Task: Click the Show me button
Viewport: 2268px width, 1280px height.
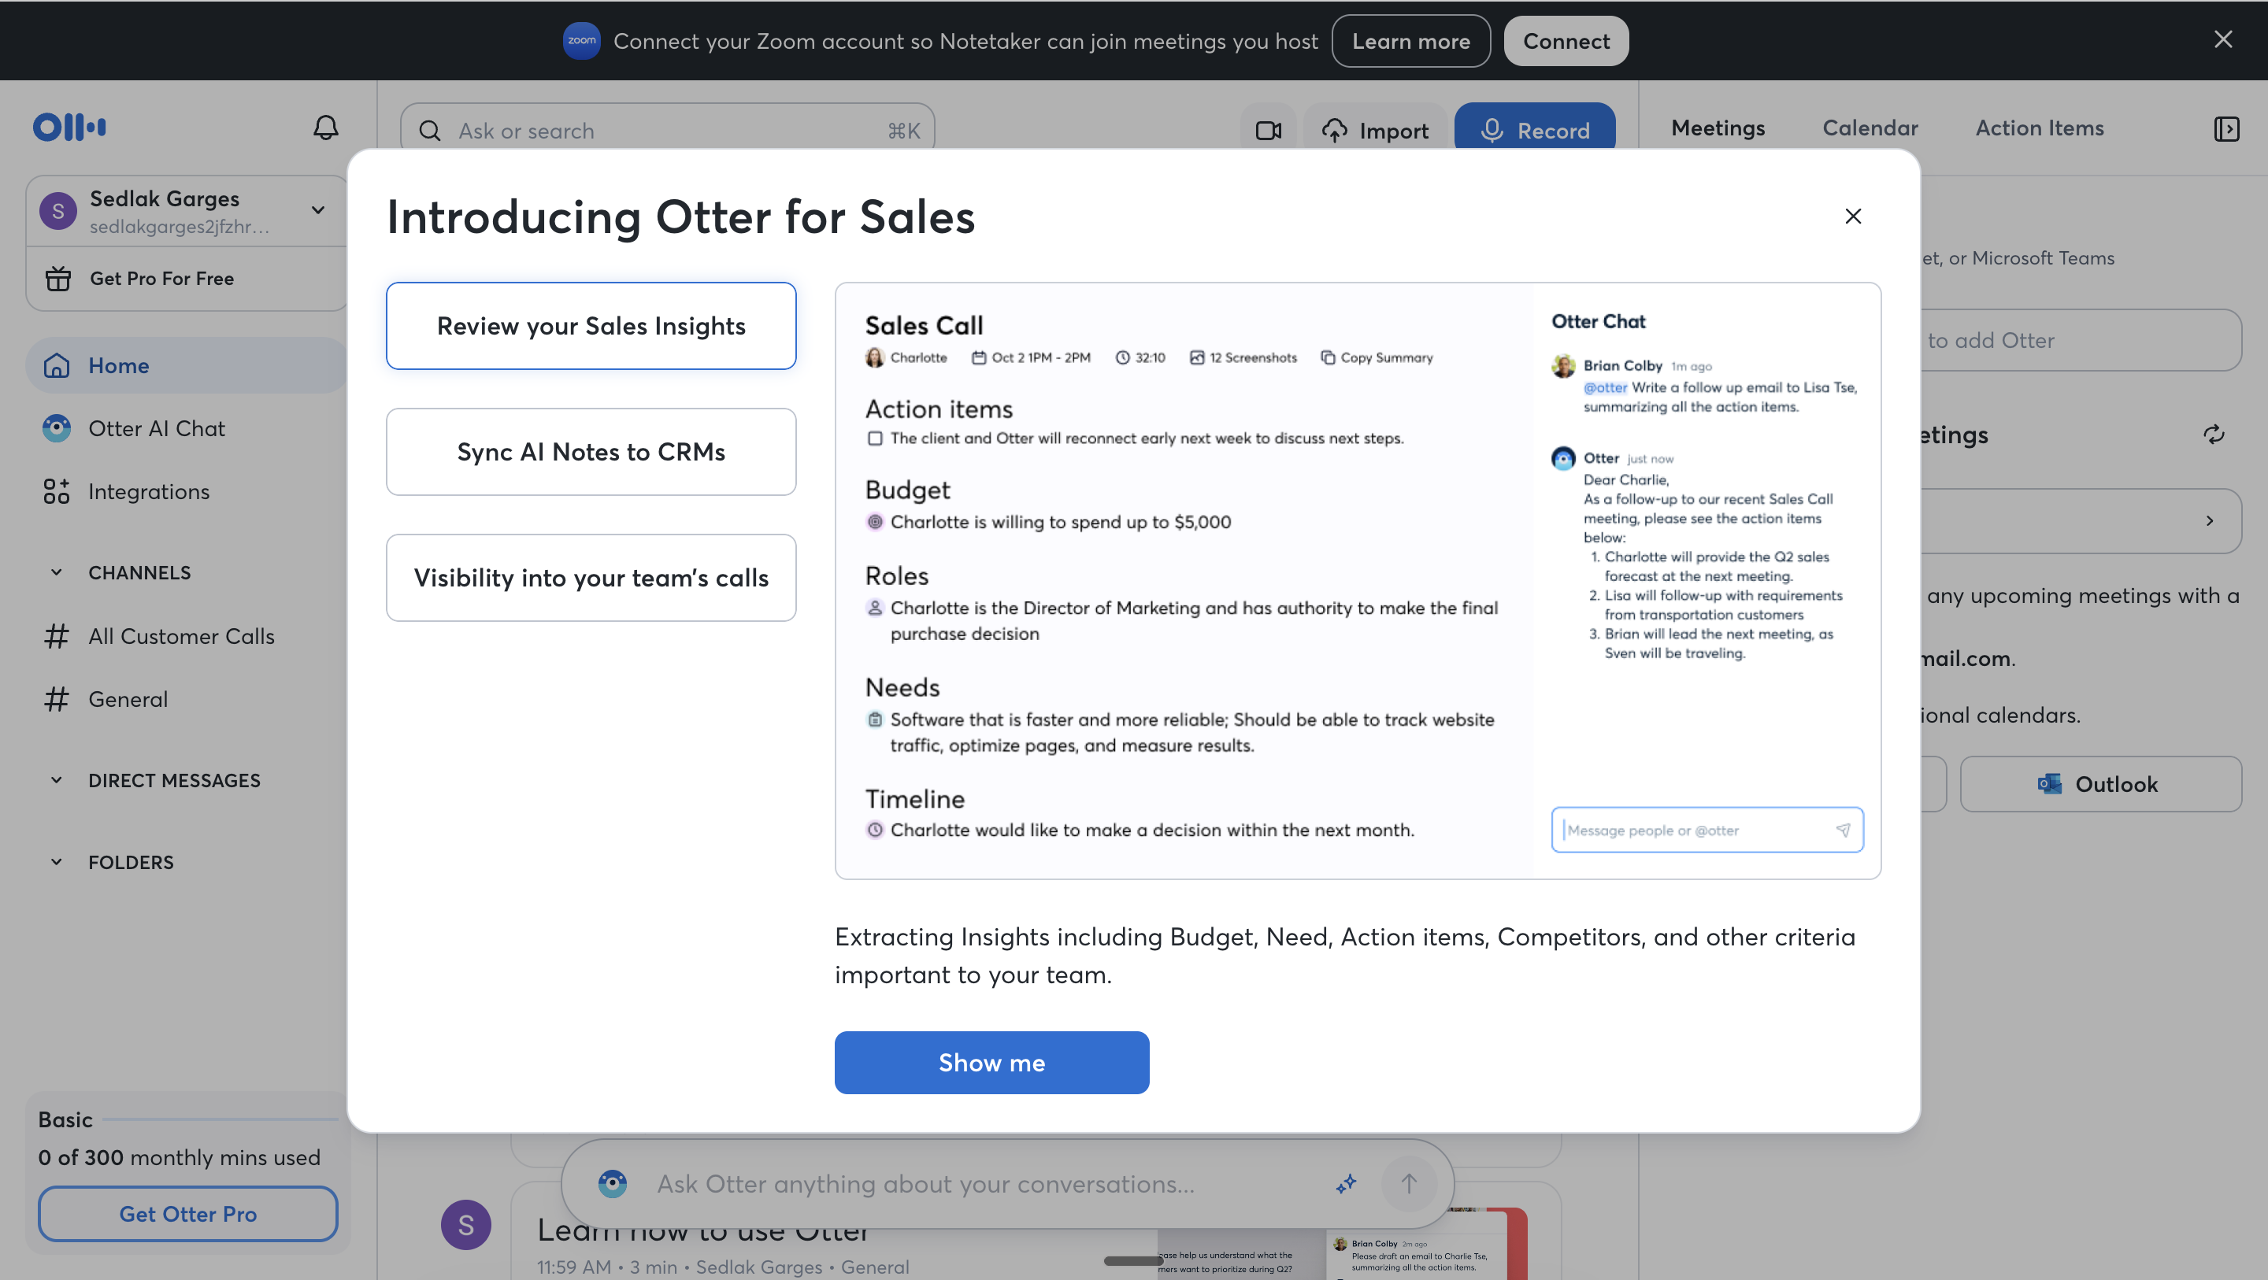Action: tap(991, 1063)
